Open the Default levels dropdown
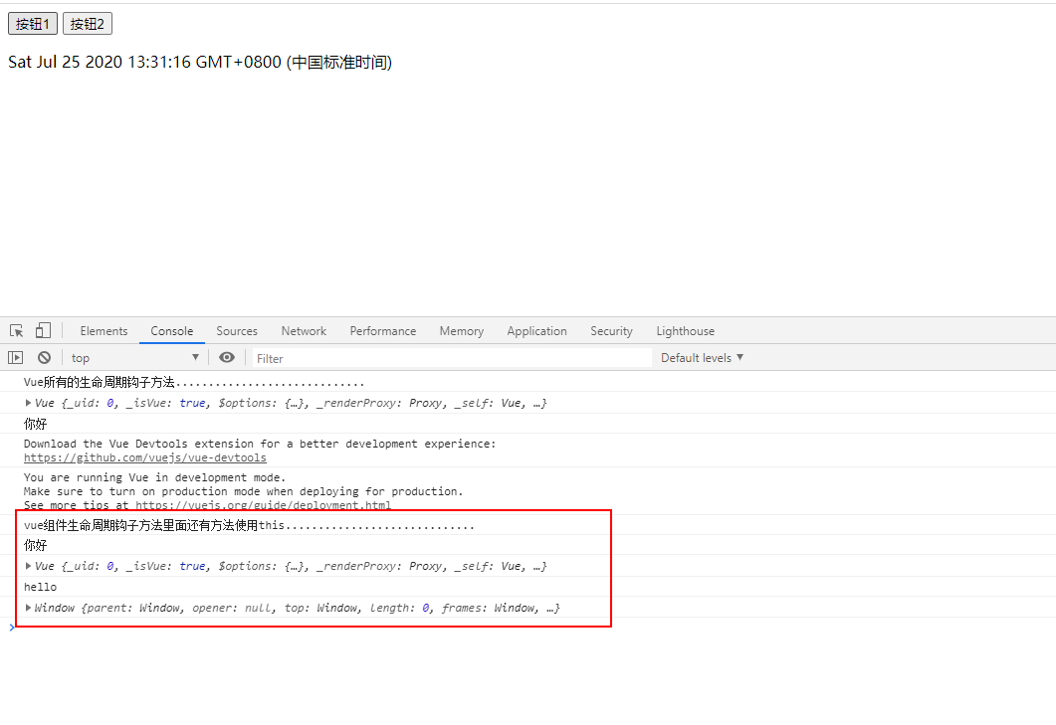Image resolution: width=1056 pixels, height=725 pixels. tap(702, 357)
